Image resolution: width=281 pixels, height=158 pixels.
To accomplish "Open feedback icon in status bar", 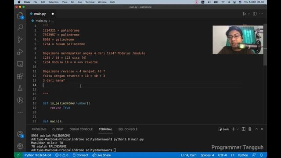I will (x=254, y=155).
